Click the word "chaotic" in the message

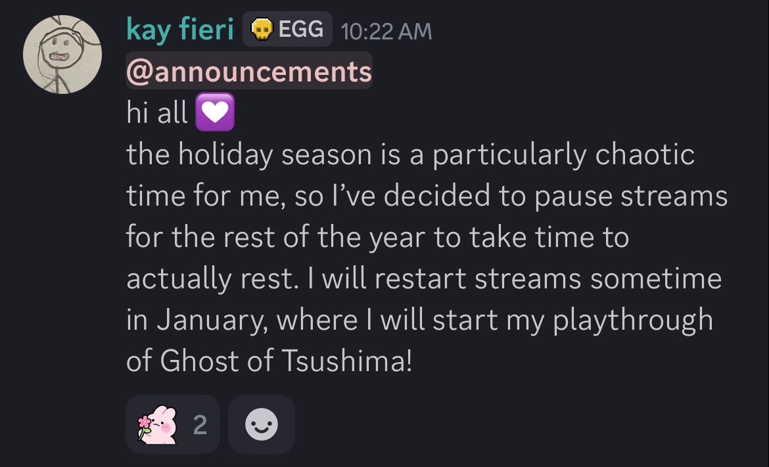(645, 155)
